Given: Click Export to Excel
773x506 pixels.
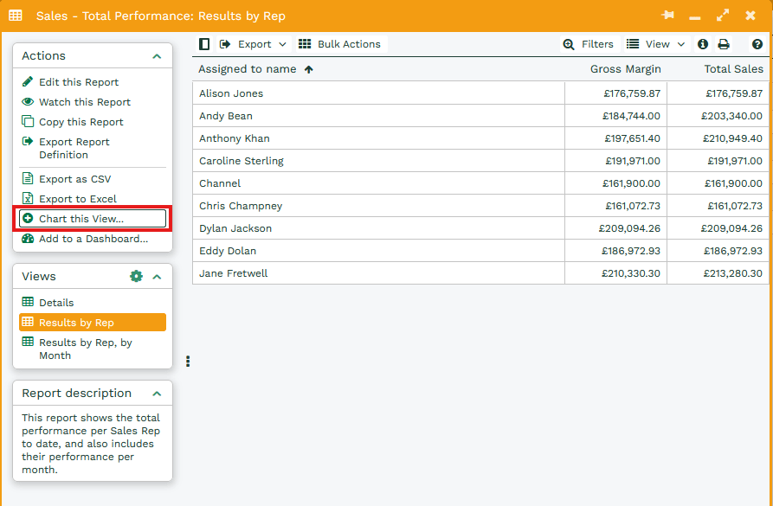Looking at the screenshot, I should pos(78,199).
